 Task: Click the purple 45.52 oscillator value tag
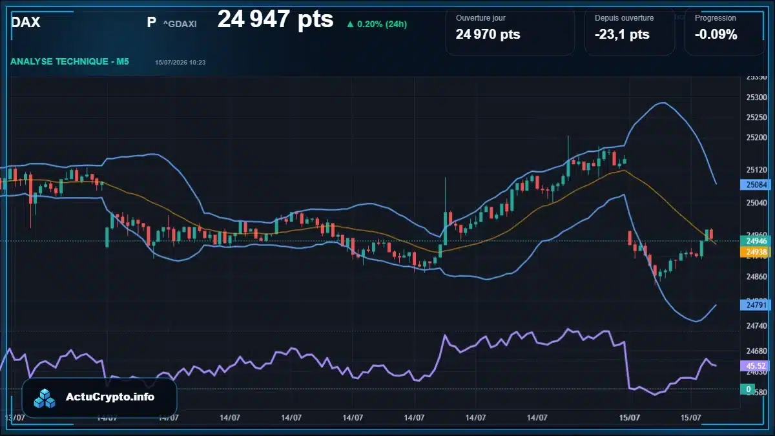coord(756,366)
